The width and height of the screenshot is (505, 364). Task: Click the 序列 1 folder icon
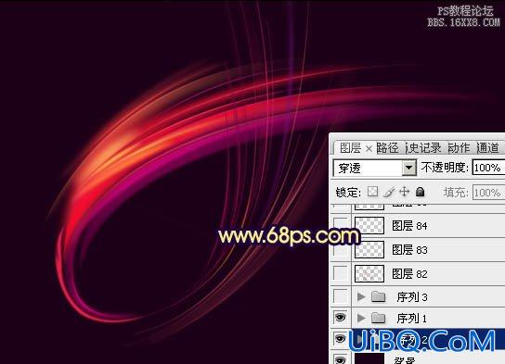click(379, 318)
